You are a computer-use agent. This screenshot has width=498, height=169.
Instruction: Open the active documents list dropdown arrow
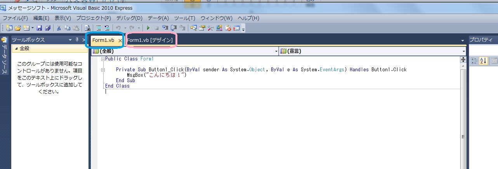coord(462,41)
